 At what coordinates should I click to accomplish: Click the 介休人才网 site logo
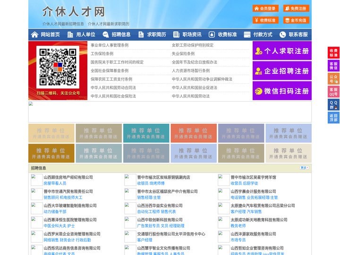pos(74,11)
